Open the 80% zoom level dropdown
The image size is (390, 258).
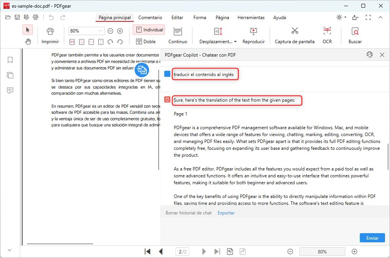pyautogui.click(x=100, y=31)
